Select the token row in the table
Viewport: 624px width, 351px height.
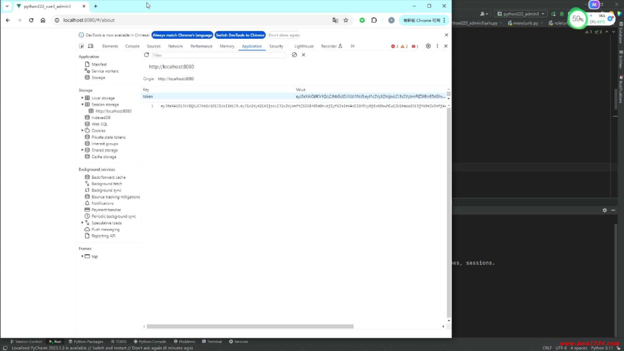294,97
